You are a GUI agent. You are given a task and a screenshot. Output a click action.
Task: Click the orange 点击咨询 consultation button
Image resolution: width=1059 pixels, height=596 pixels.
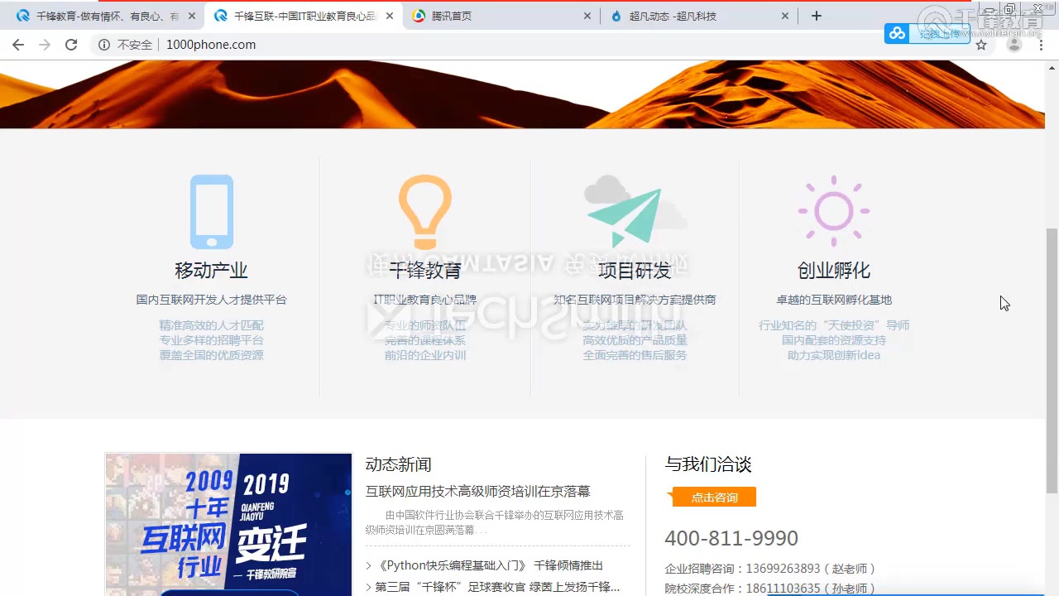click(x=712, y=497)
